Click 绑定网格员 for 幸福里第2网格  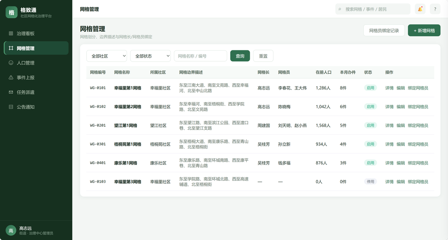(418, 107)
